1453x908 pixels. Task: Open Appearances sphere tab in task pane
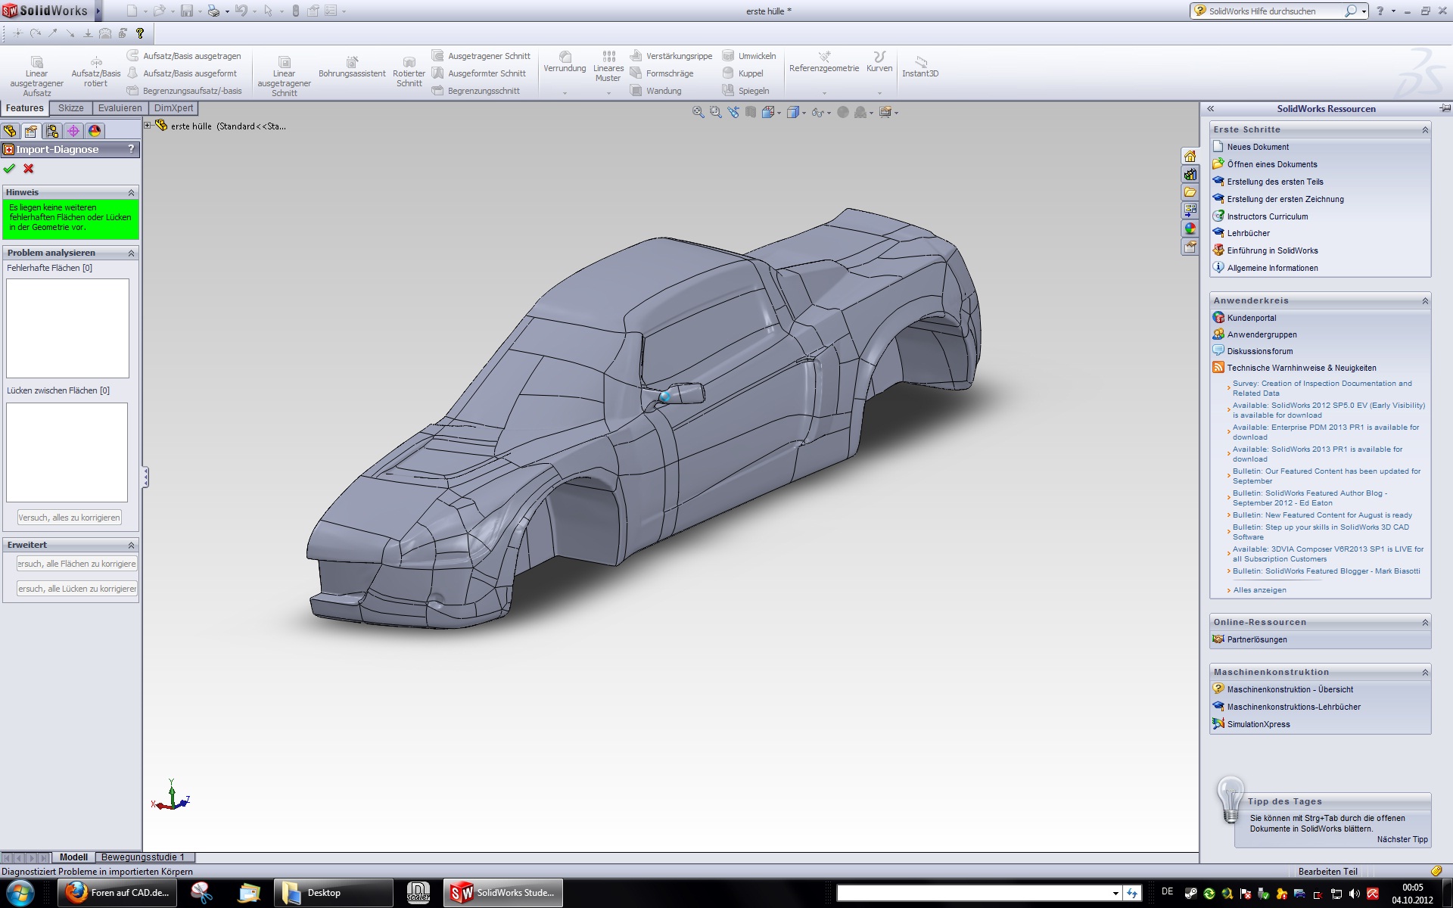click(x=1190, y=229)
